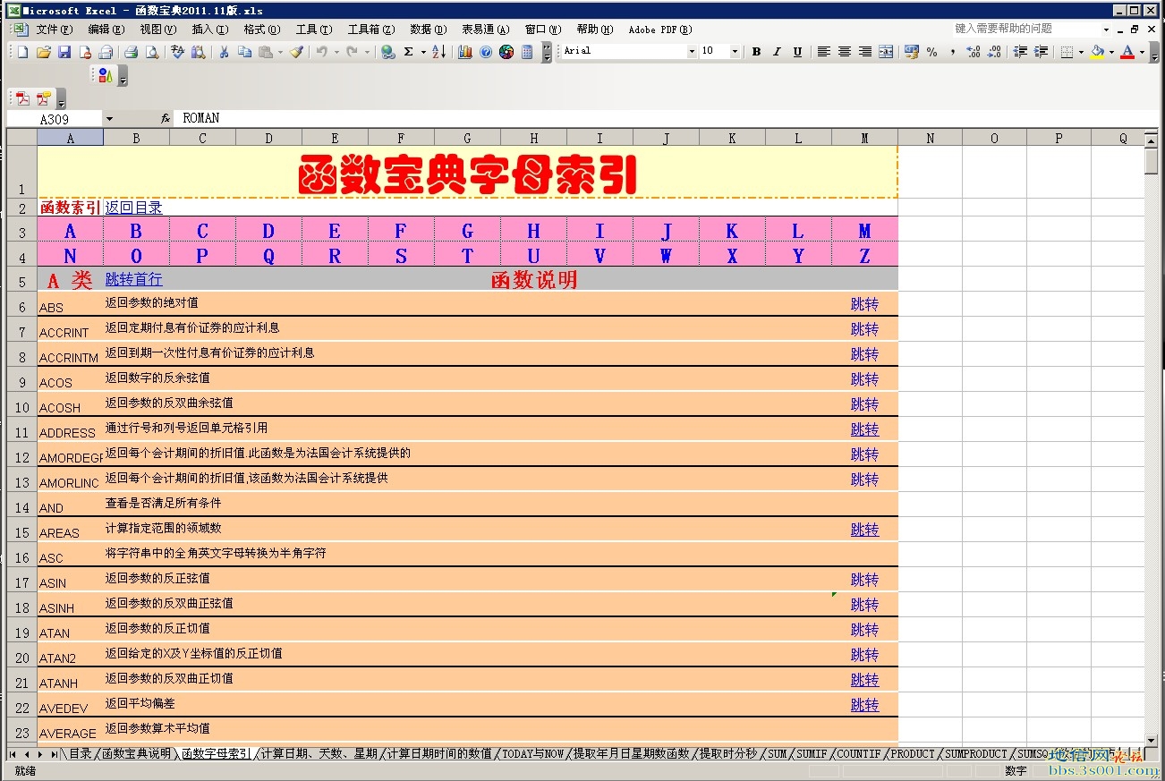Image resolution: width=1165 pixels, height=781 pixels.
Task: Toggle underline formatting
Action: [797, 52]
